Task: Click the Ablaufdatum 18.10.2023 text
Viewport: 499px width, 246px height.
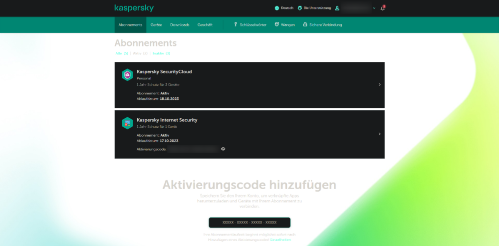Action: tap(158, 99)
